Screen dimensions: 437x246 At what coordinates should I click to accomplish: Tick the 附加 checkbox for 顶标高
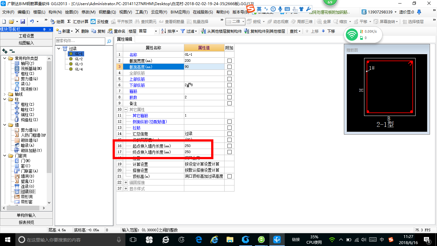click(x=229, y=176)
